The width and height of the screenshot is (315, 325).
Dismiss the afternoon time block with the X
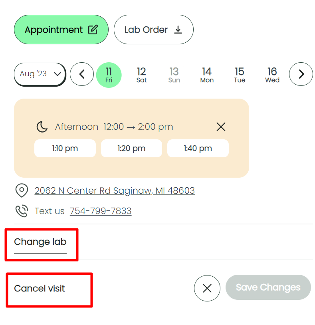pyautogui.click(x=221, y=127)
